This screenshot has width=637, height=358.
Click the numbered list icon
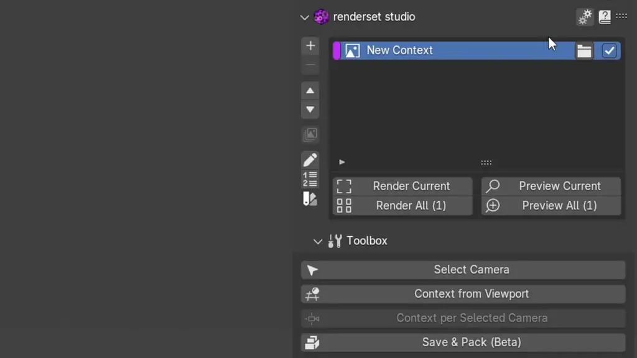coord(310,179)
